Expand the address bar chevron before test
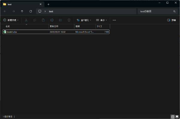Screen dimensions: 180x119 coord(45,11)
